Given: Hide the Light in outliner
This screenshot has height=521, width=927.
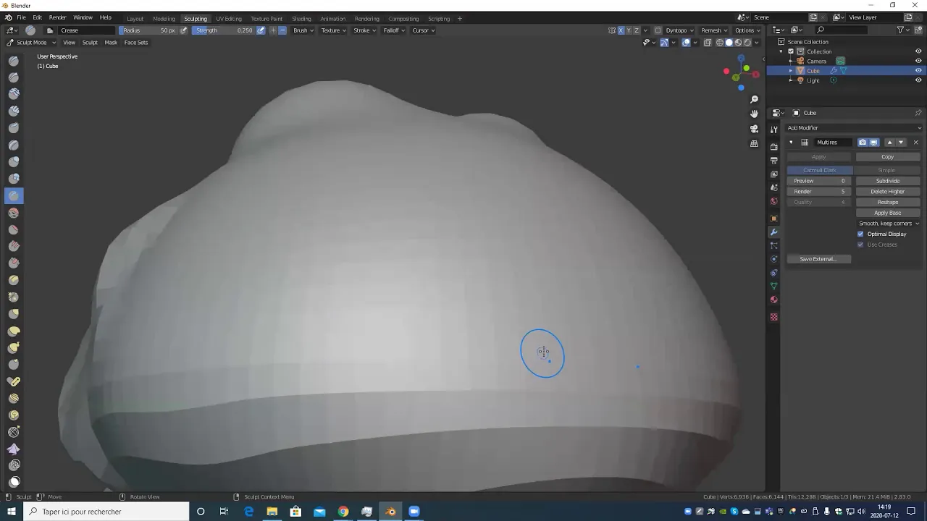Looking at the screenshot, I should point(918,80).
